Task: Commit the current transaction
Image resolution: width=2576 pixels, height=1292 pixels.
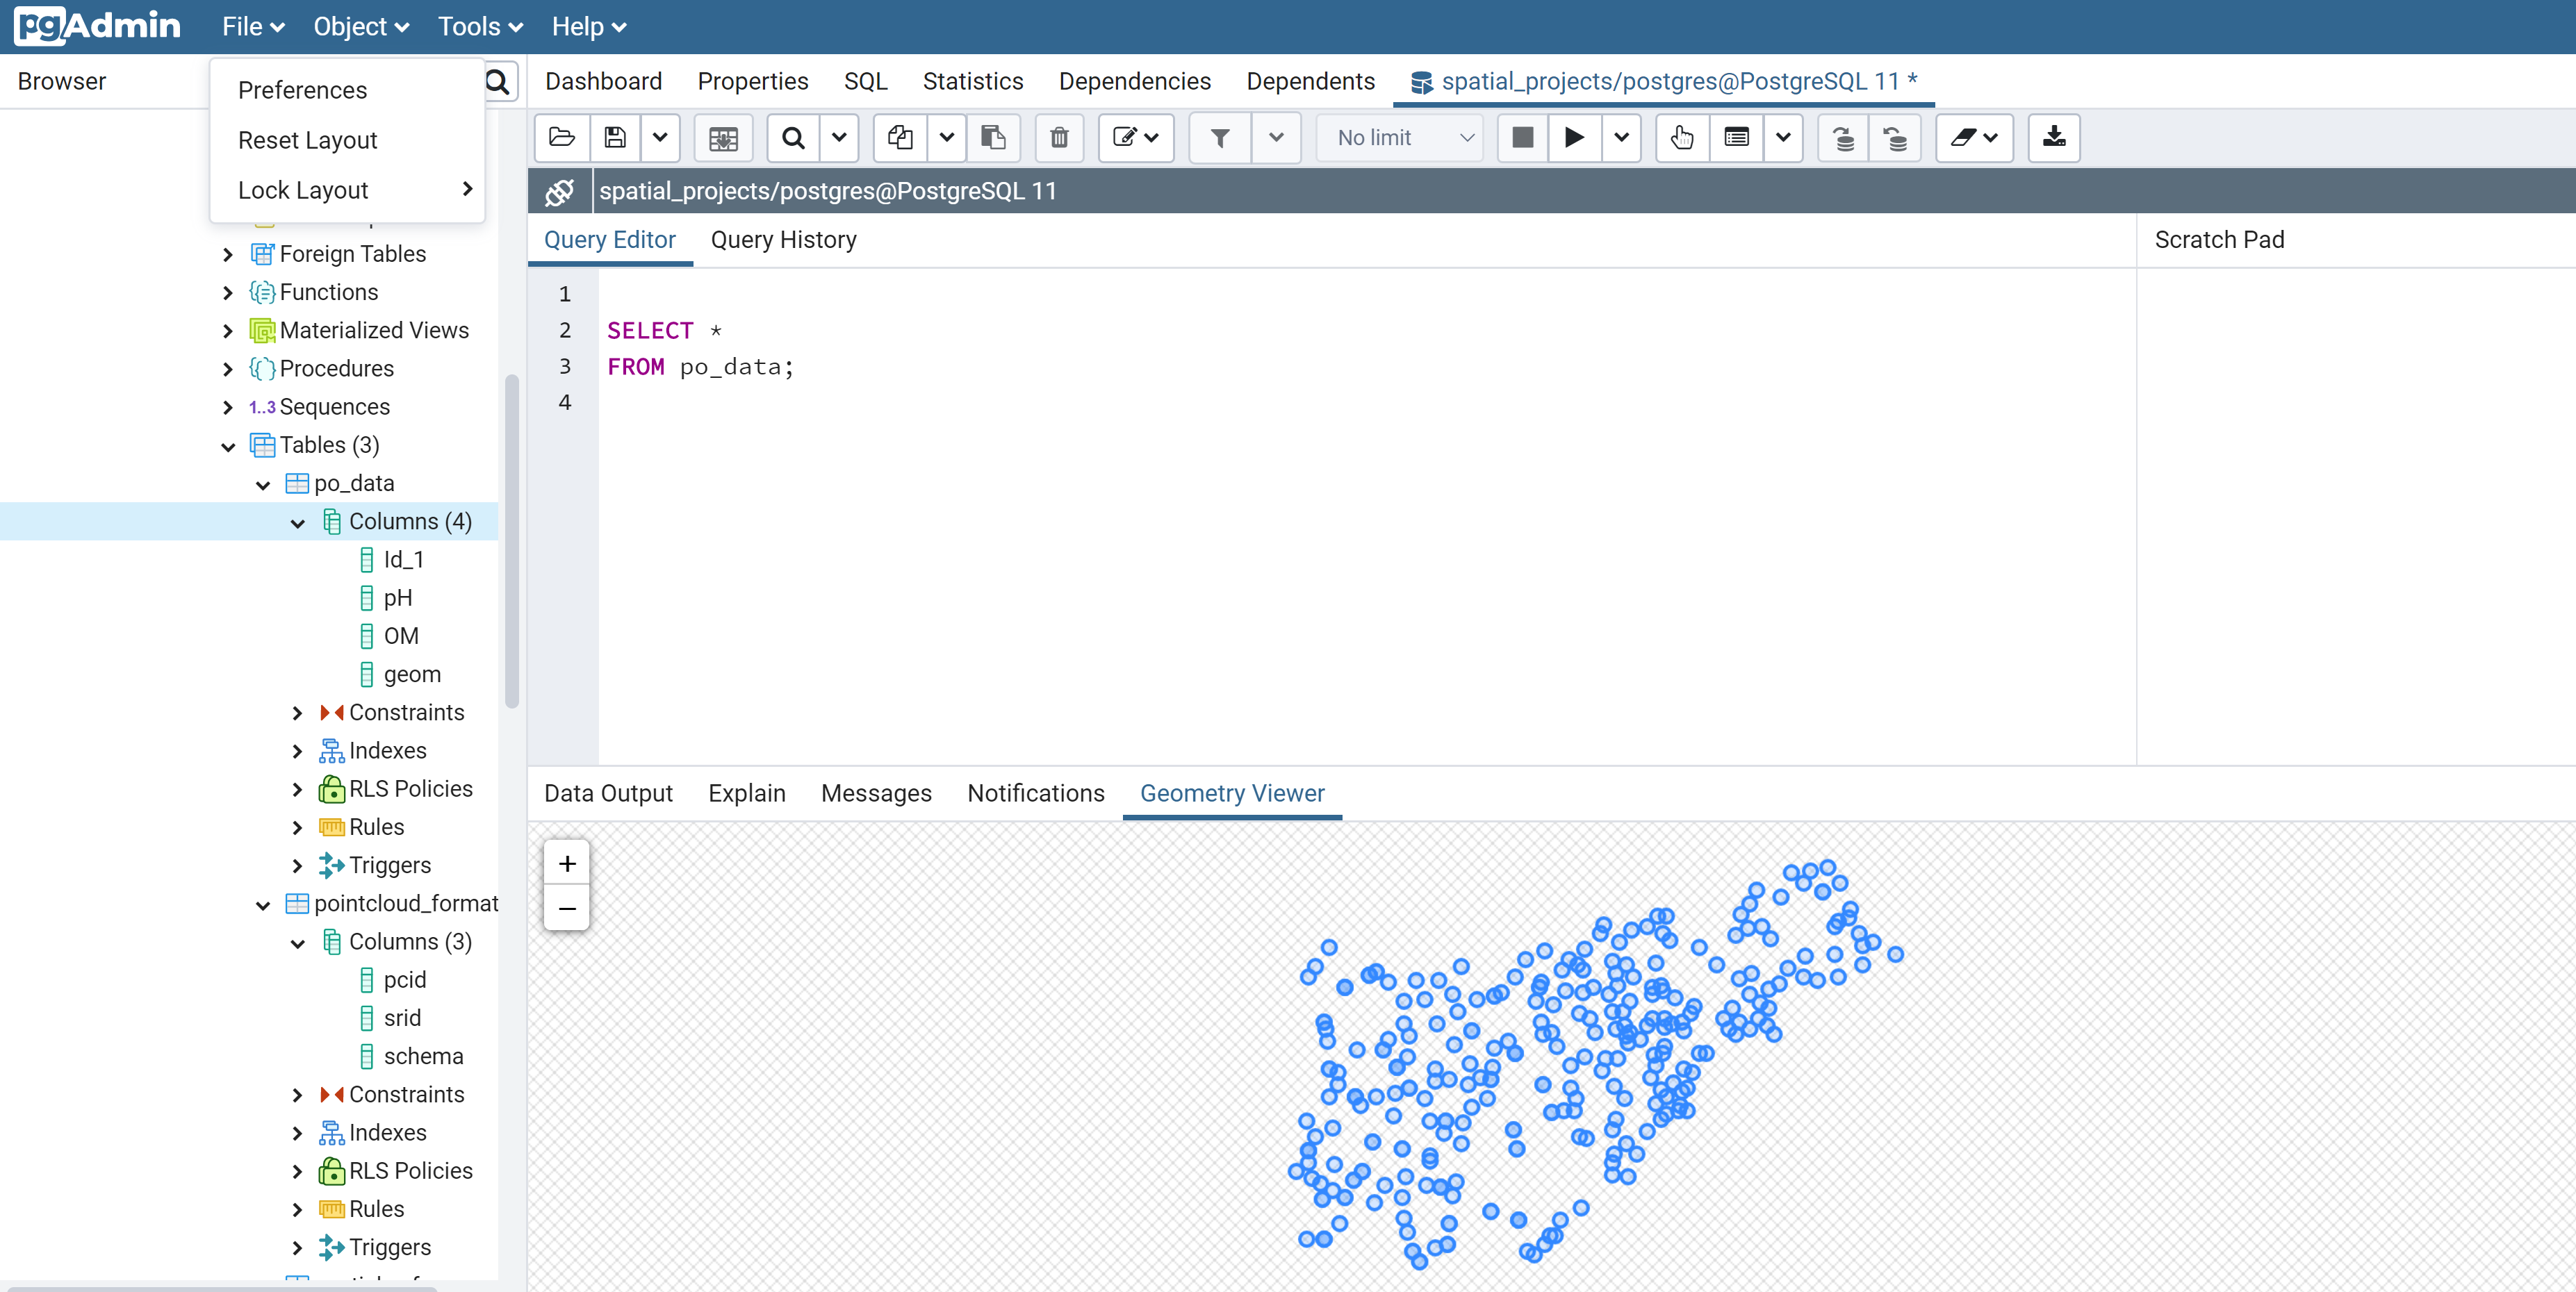Action: 1841,138
